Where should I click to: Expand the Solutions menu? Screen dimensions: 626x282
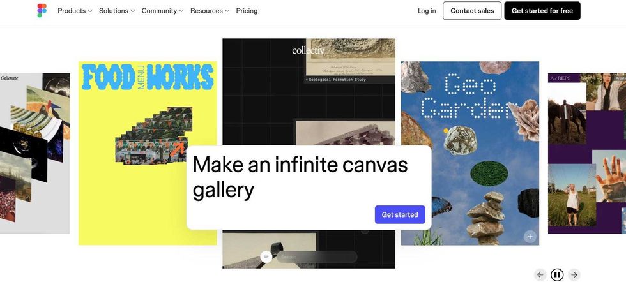tap(117, 11)
